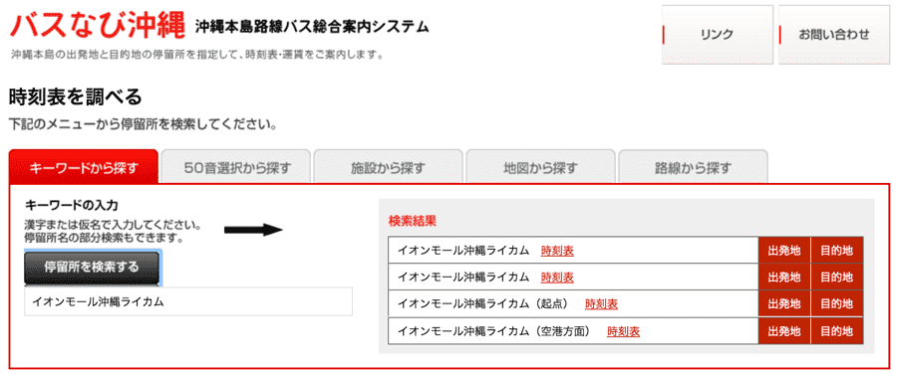This screenshot has width=897, height=376.
Task: Set 起点 stop as 目的地
Action: click(x=837, y=303)
